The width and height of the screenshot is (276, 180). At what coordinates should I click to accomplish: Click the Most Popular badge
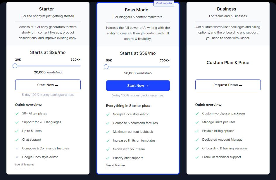(164, 3)
